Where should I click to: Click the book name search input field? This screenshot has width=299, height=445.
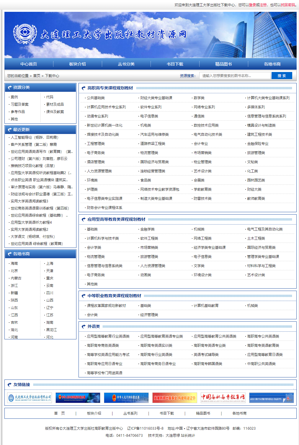tap(235, 76)
